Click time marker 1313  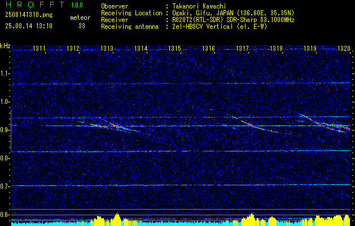tap(107, 48)
